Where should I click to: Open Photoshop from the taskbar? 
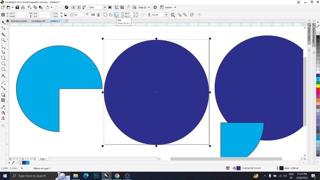point(96,175)
